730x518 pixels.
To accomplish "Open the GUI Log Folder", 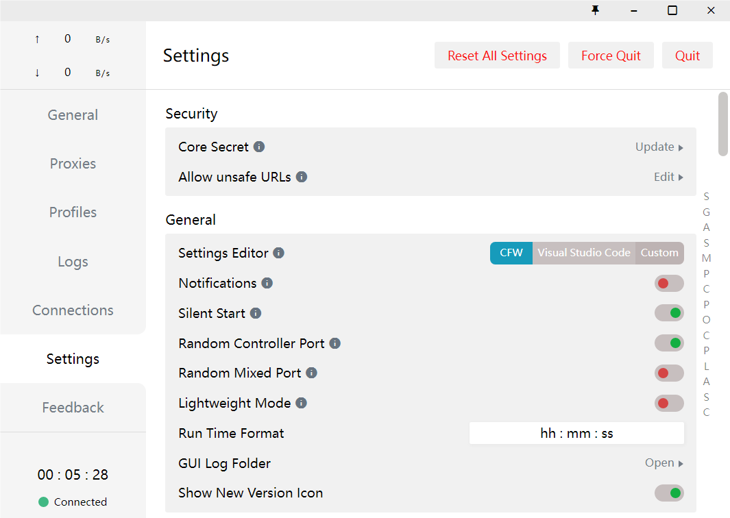I will [664, 463].
